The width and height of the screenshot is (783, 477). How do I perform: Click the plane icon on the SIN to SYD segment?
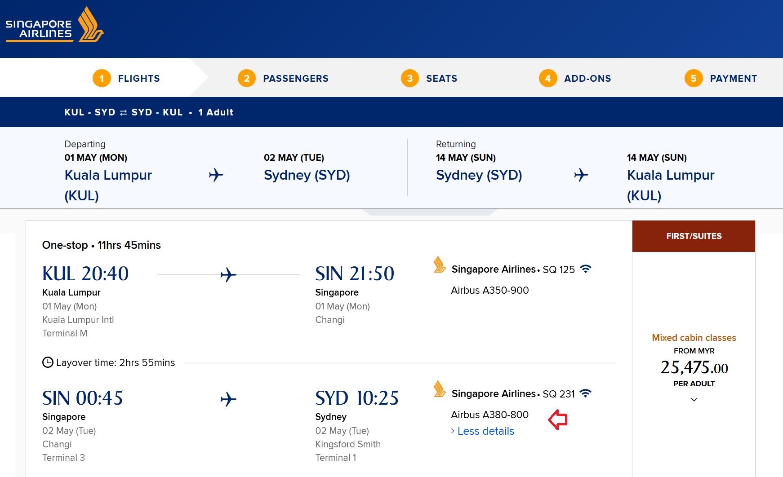point(228,399)
